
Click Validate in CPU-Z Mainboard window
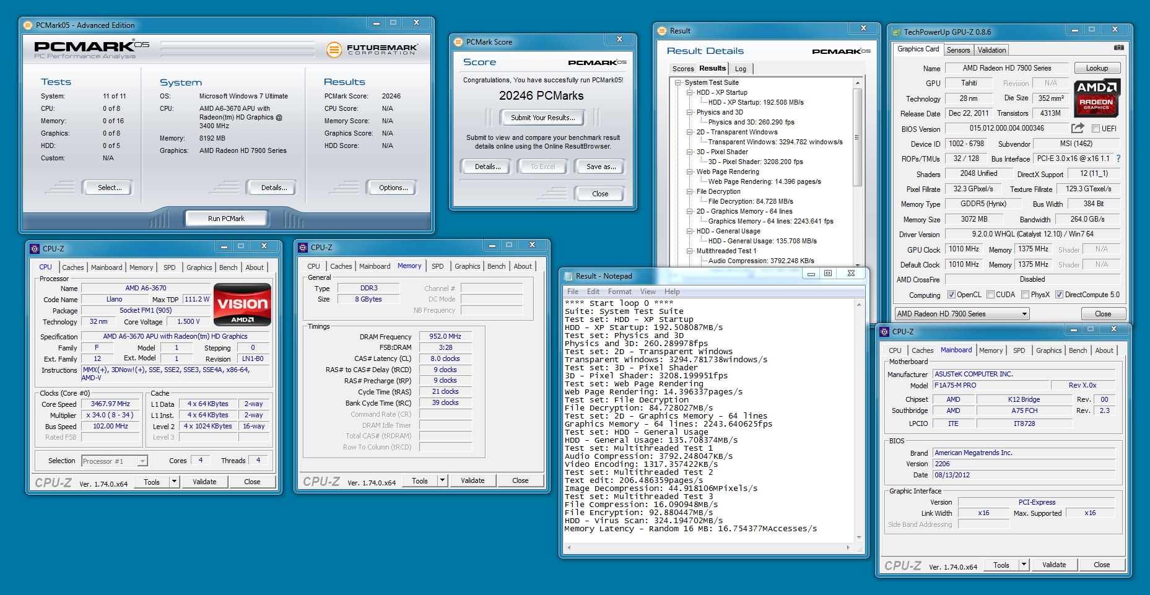(1054, 565)
